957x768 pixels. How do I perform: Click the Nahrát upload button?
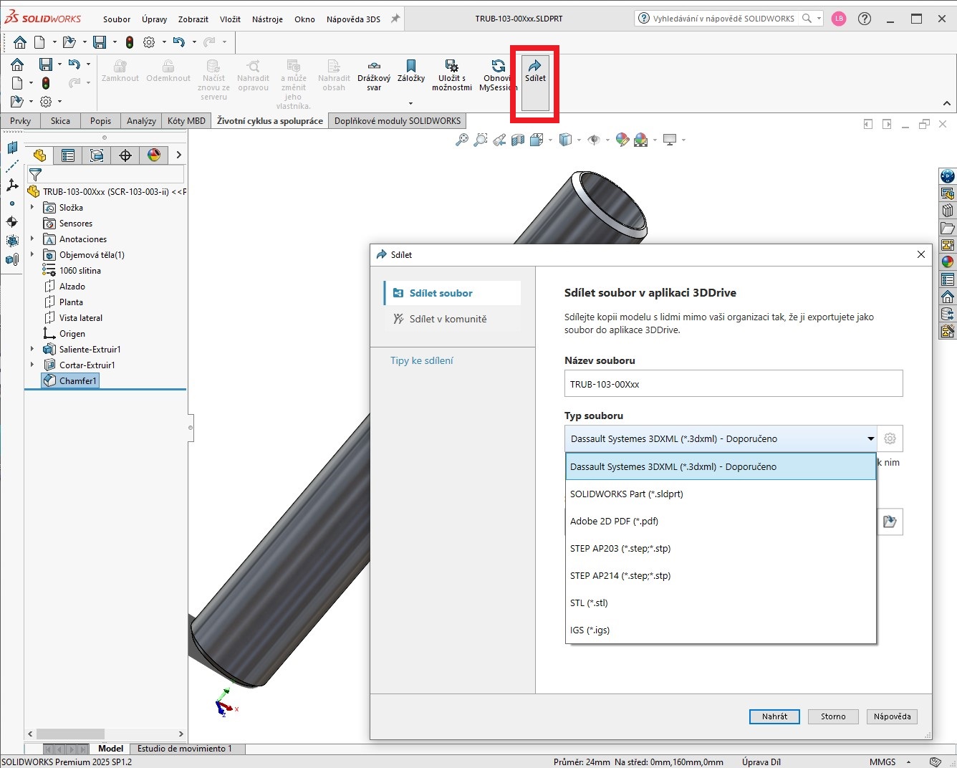pos(774,716)
